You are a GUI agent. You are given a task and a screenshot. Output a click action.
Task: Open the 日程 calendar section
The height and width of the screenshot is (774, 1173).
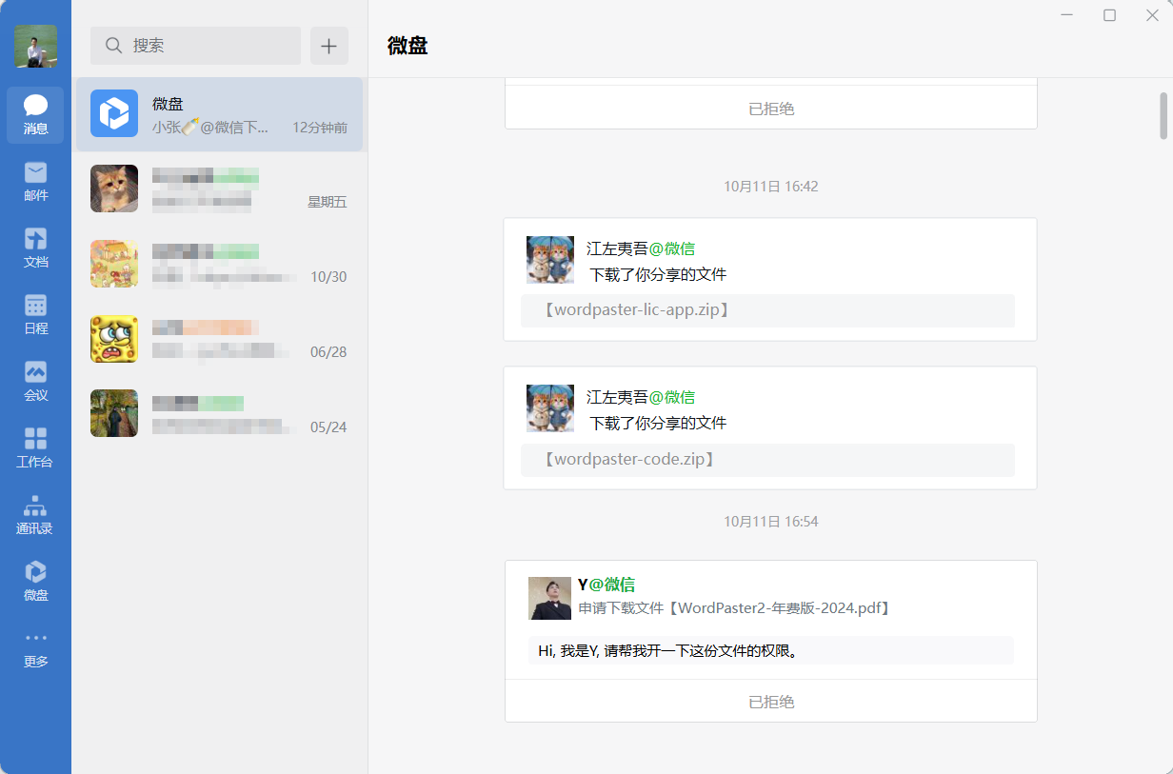[35, 315]
